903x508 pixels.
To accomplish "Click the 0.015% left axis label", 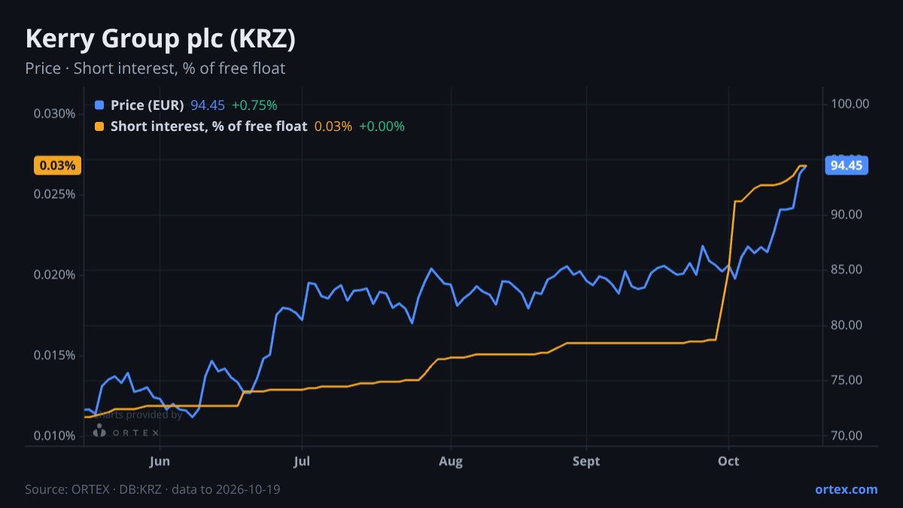I will [55, 355].
